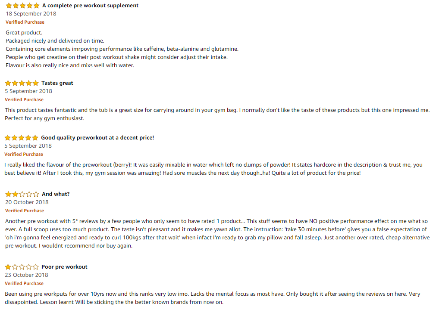Open 'Good quality preworkout at a decent price!' title

[x=97, y=138]
